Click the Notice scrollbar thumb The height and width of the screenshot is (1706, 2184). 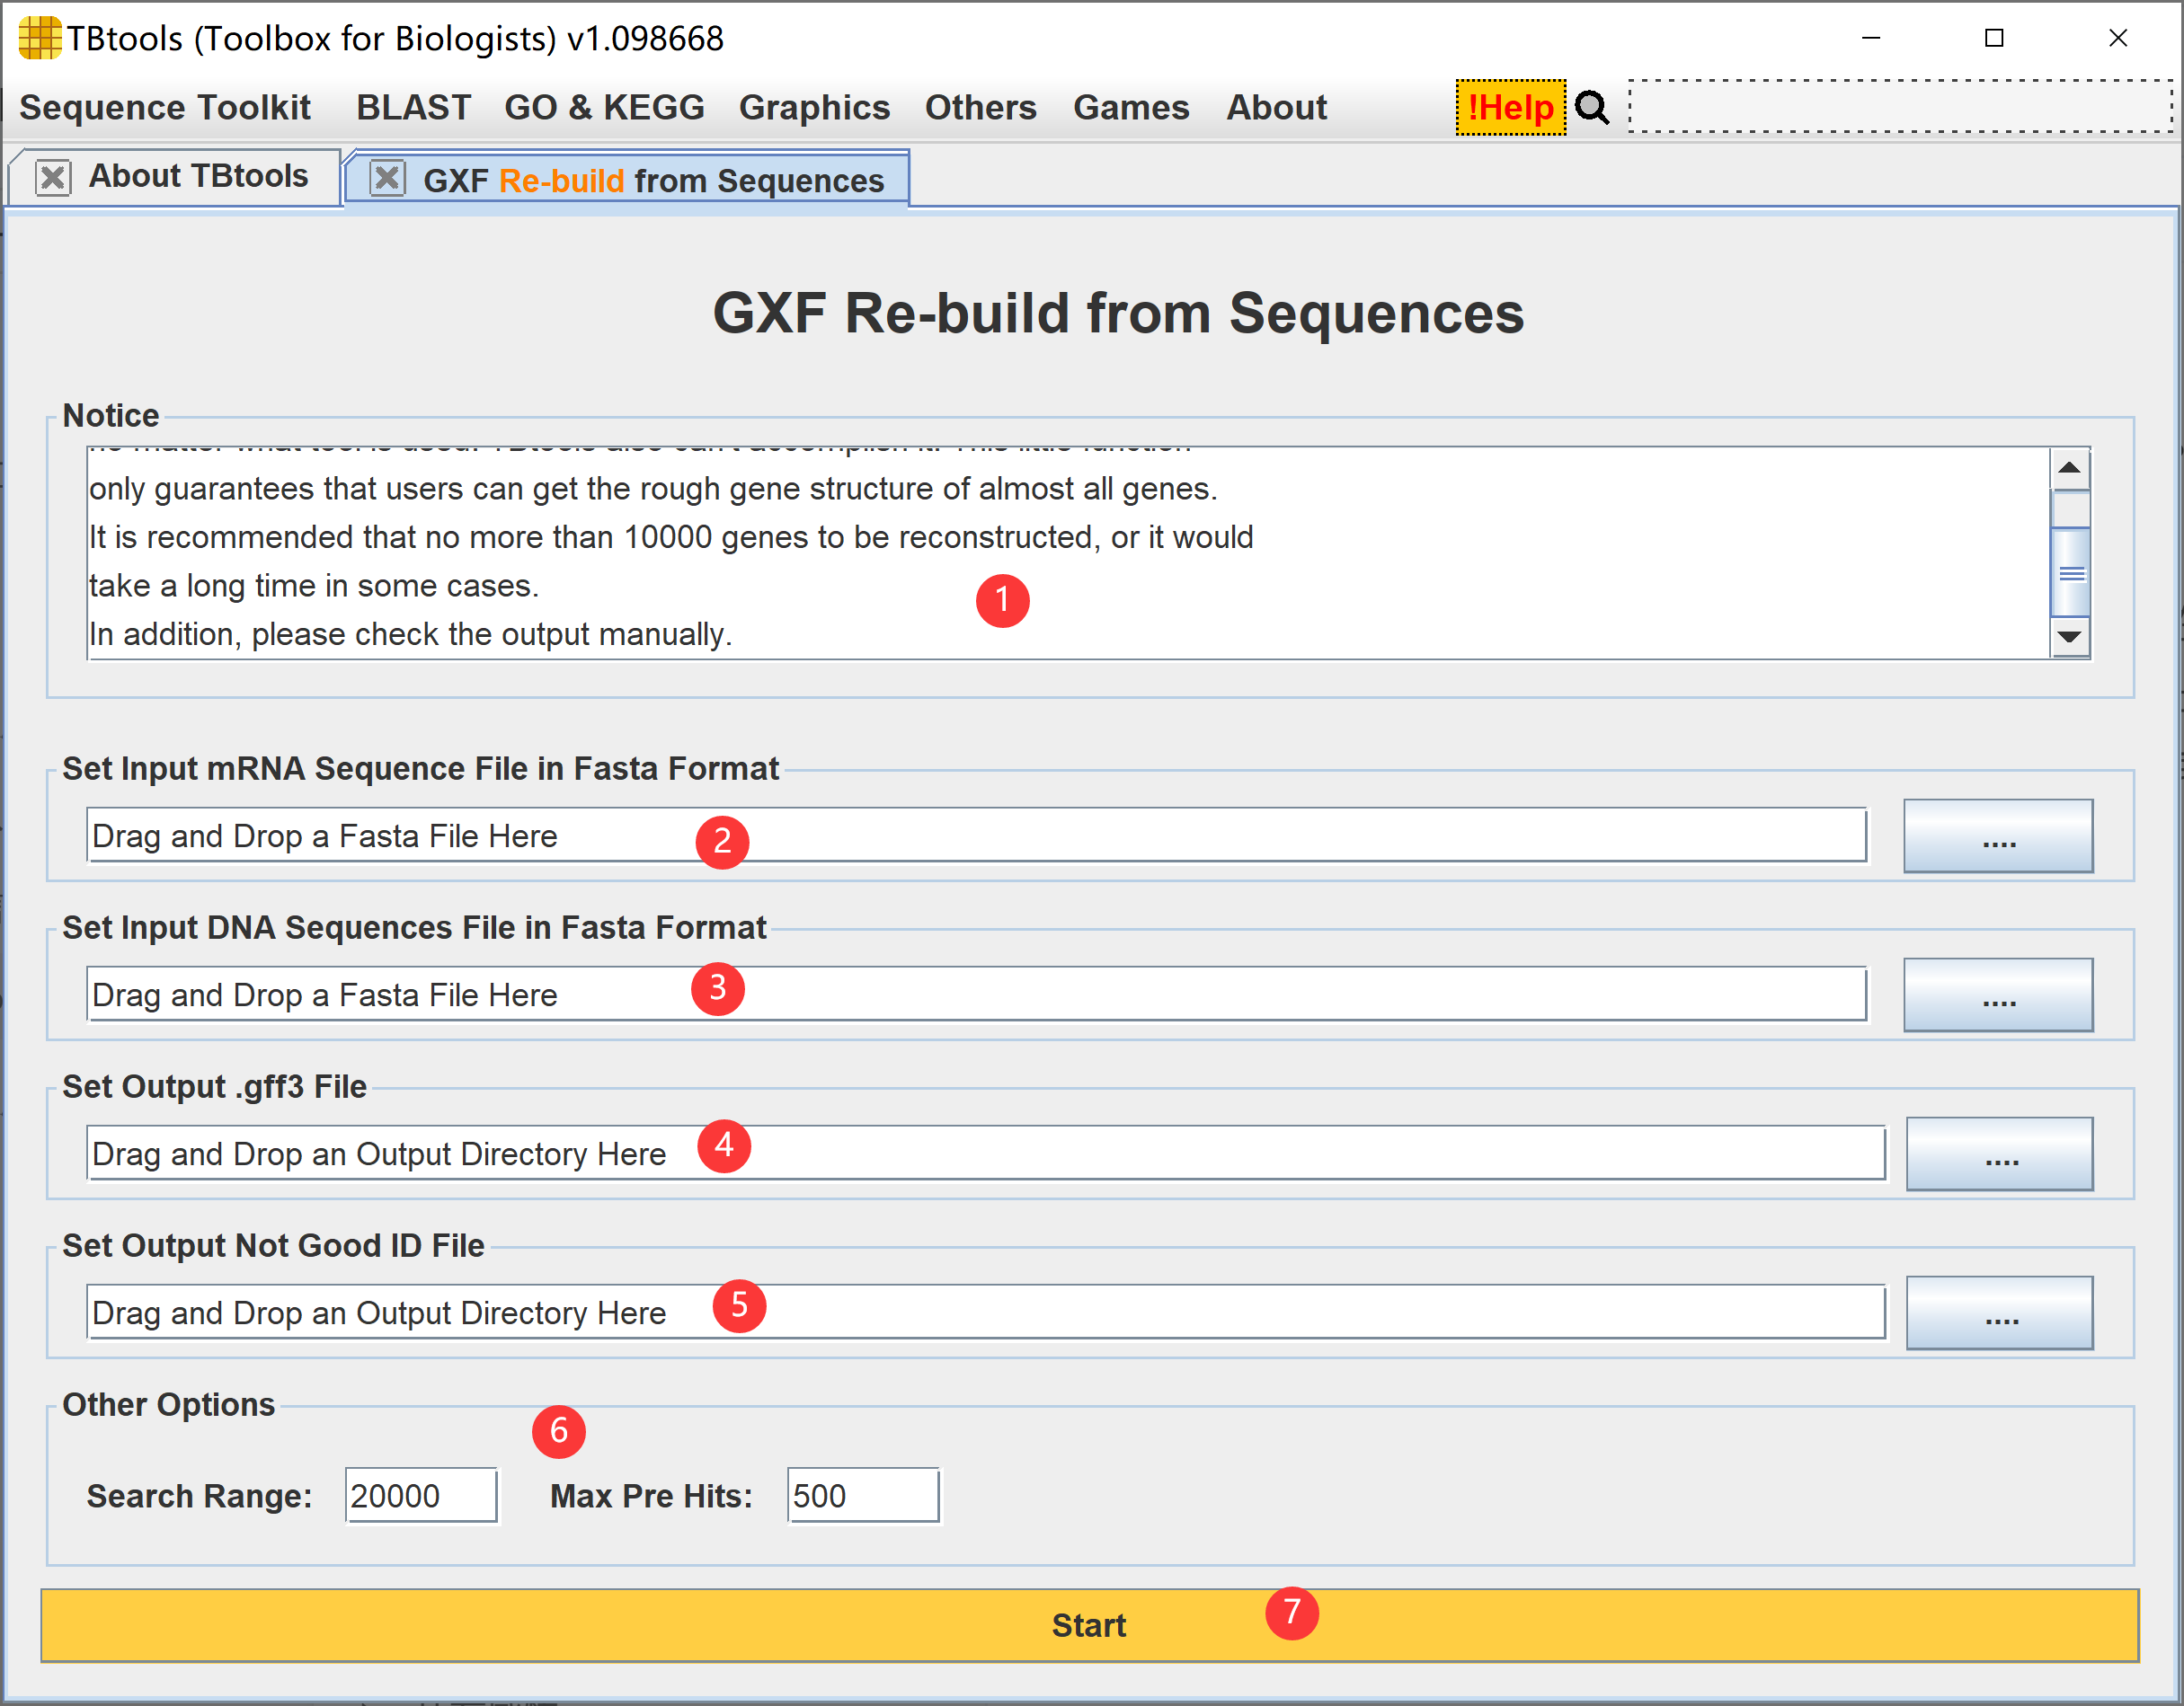[2070, 572]
